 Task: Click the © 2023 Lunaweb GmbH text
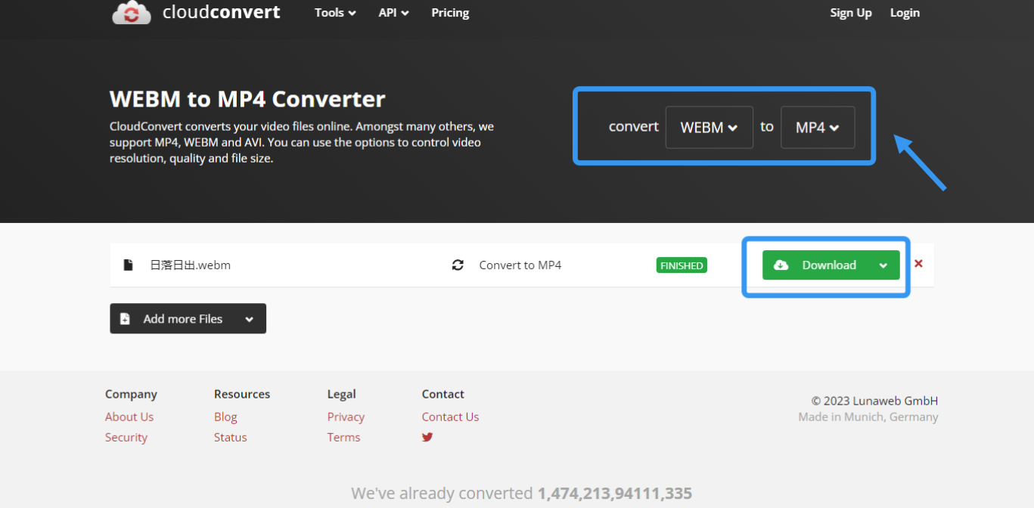874,401
